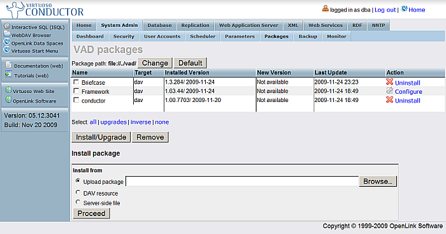The width and height of the screenshot is (446, 234).
Task: Click the Framework configure icon
Action: (x=389, y=91)
